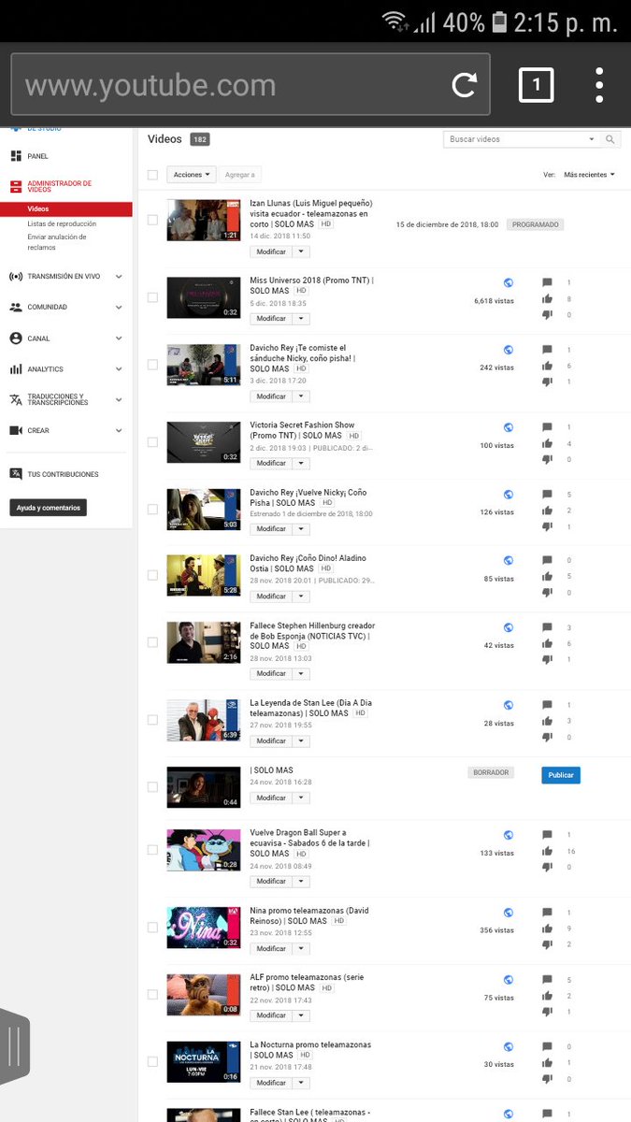Open Modificar arrow menu for Nina promo
The height and width of the screenshot is (1122, 631).
tap(301, 948)
